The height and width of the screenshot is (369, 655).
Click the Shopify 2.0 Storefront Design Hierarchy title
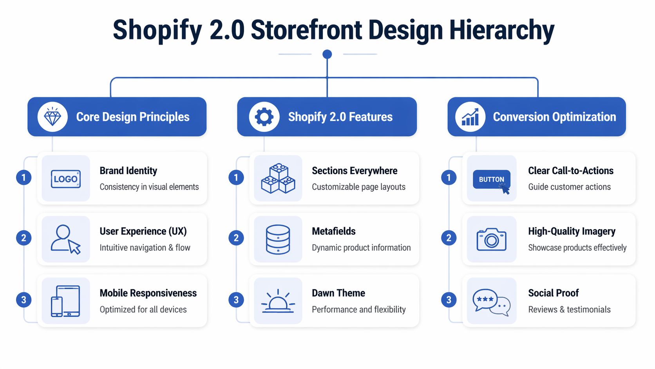pyautogui.click(x=333, y=30)
